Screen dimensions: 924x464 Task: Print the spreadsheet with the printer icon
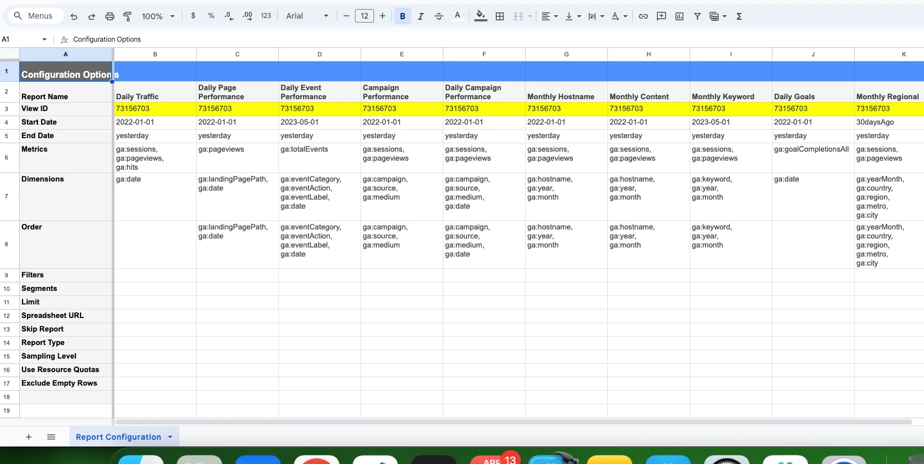[109, 16]
